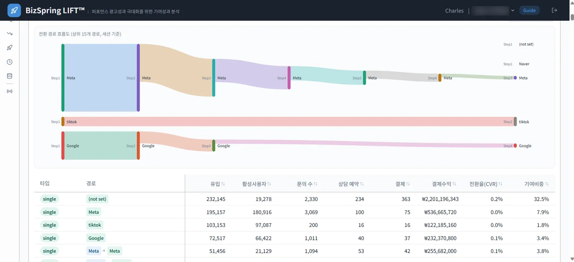Click the 3,069 inquiries value
The image size is (574, 262).
[311, 212]
